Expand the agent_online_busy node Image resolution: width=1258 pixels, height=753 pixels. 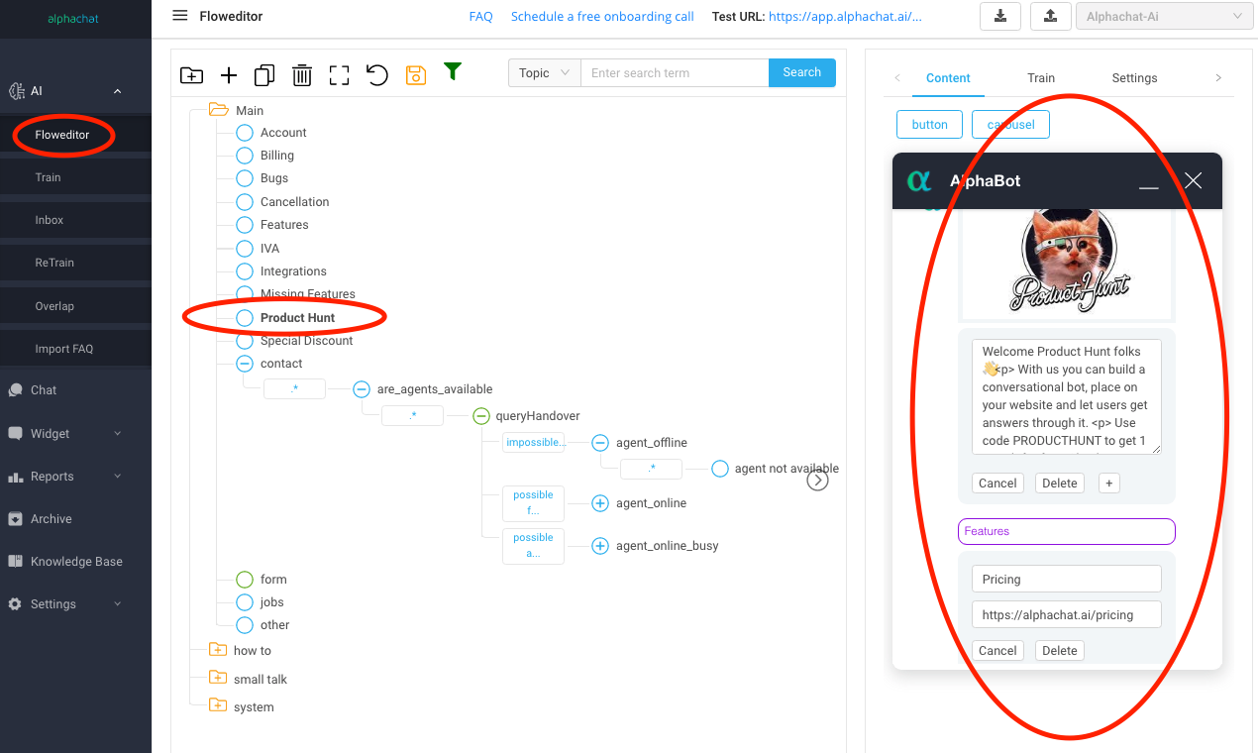click(600, 546)
